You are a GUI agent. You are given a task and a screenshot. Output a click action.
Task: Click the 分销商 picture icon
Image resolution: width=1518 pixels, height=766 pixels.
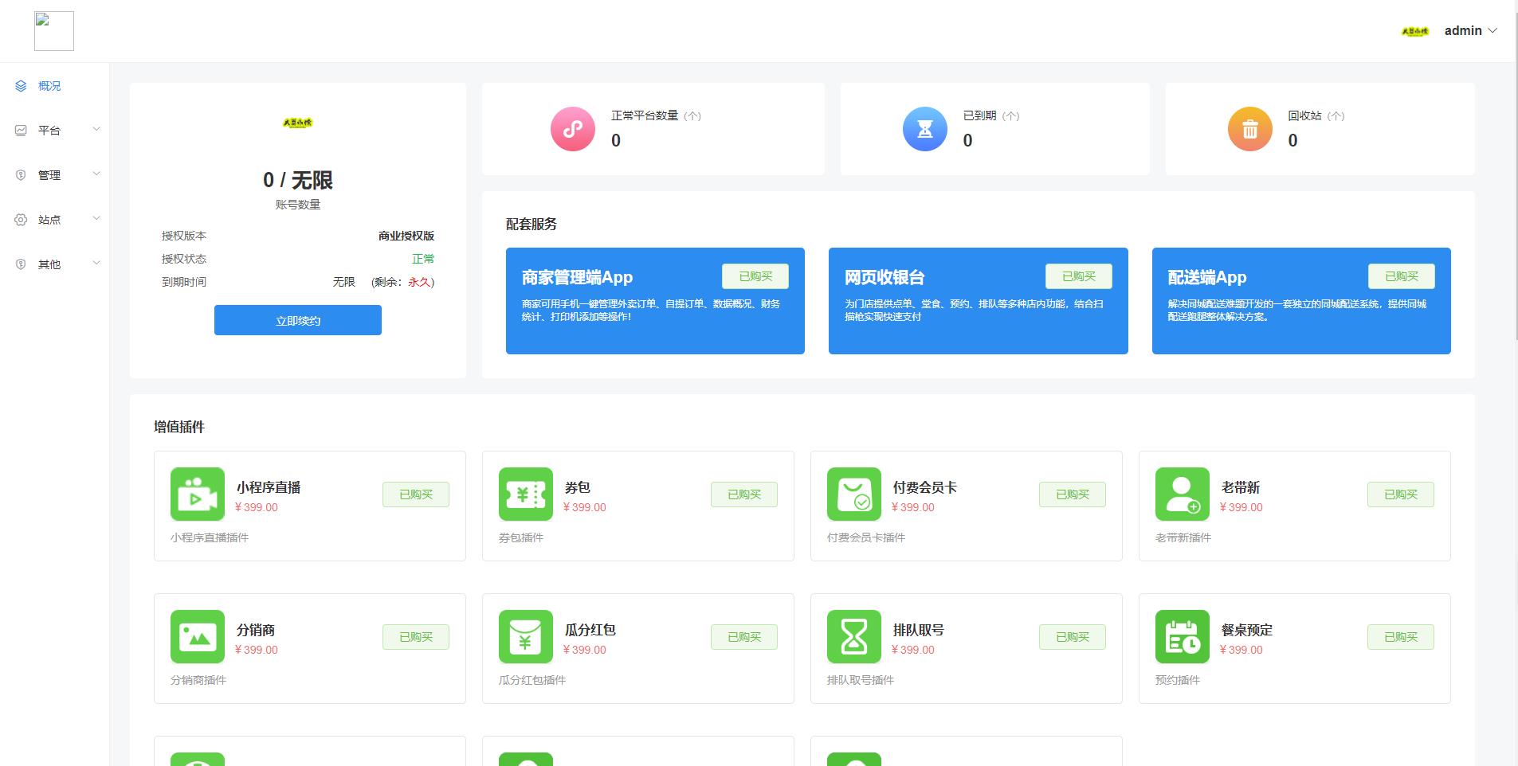tap(198, 637)
